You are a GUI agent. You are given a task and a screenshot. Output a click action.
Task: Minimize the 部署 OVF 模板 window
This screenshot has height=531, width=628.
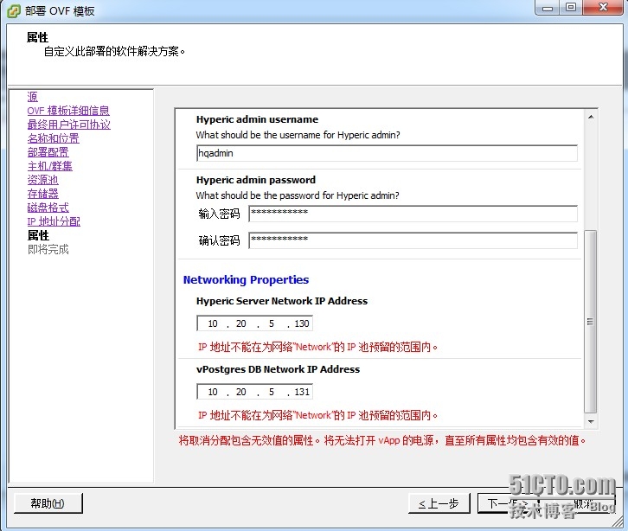click(547, 8)
